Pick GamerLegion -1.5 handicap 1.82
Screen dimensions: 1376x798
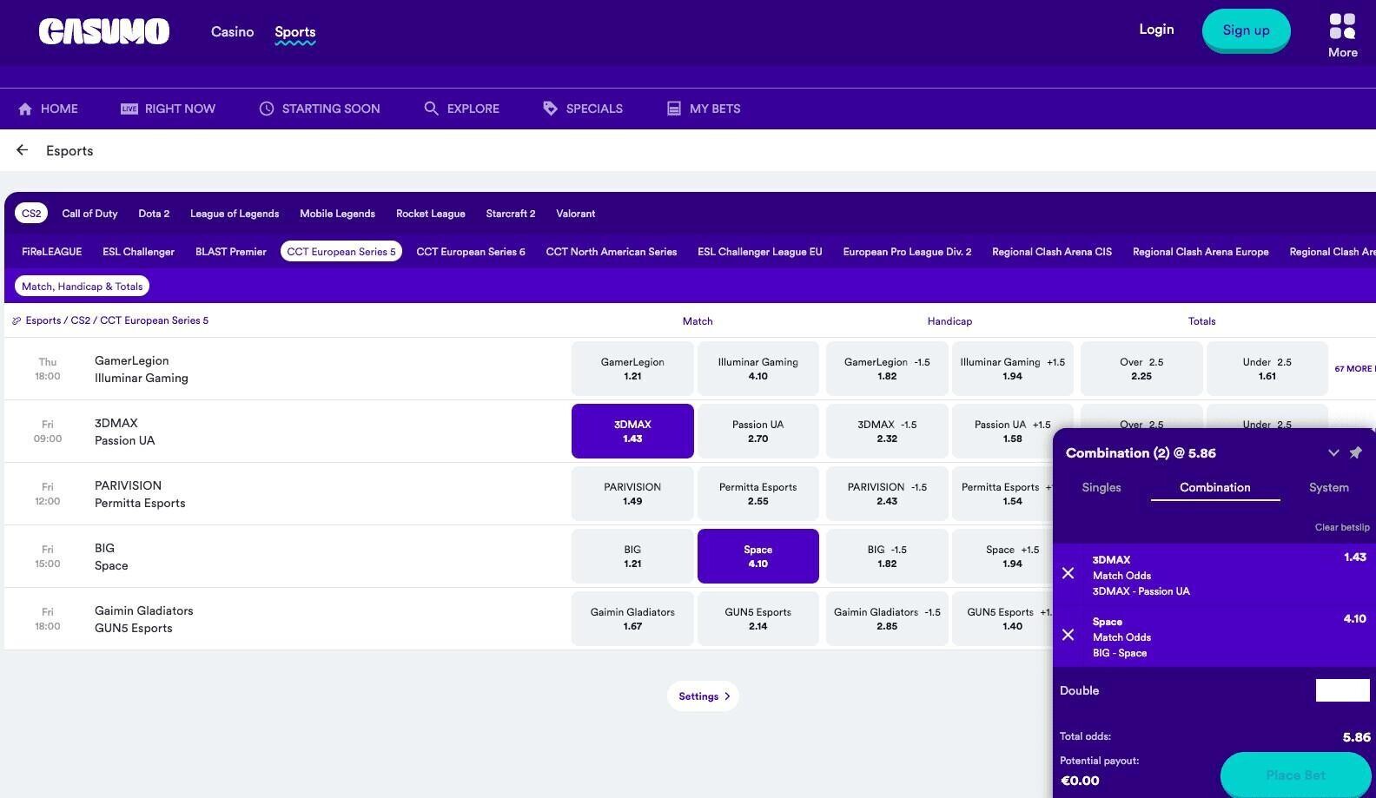pos(887,368)
